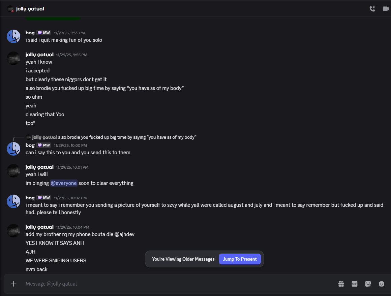This screenshot has height=296, width=391.
Task: Click bog username at 10:02 PM
Action: click(x=30, y=198)
